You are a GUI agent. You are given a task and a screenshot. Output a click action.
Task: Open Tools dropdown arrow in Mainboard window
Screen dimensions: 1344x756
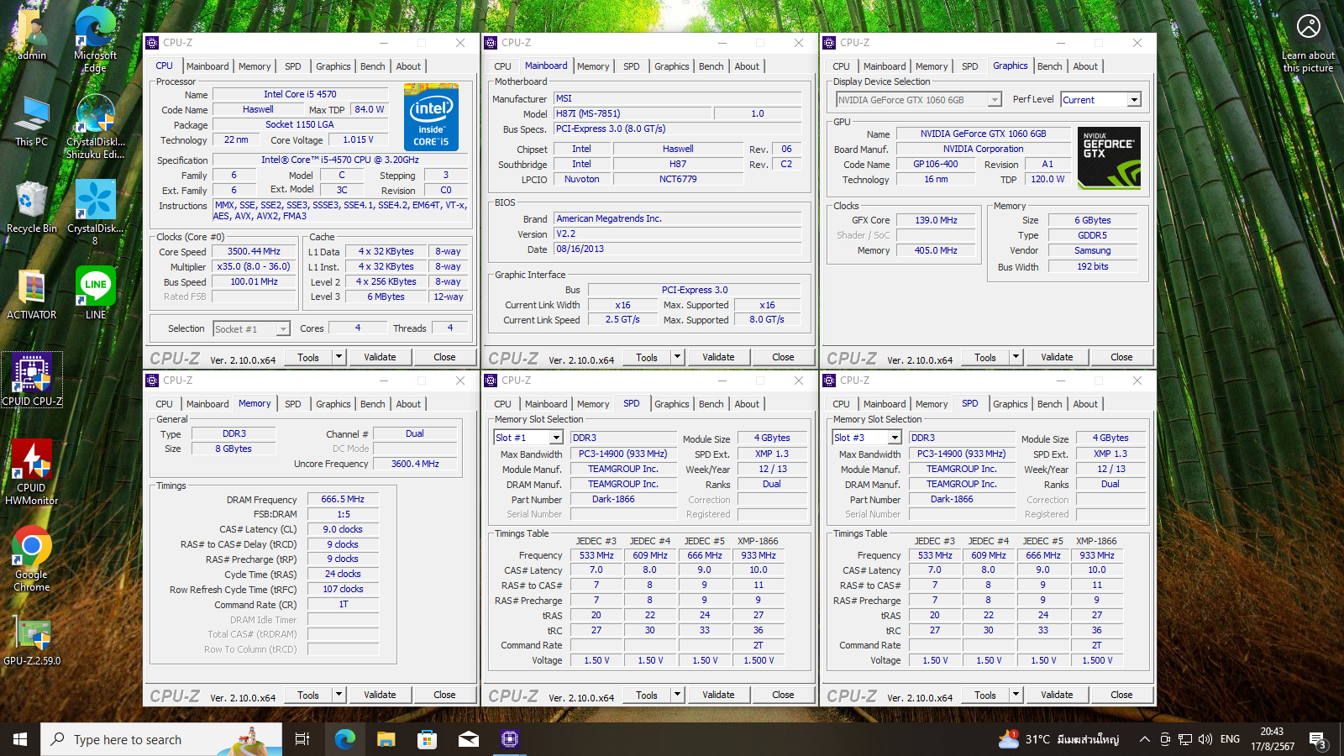click(x=677, y=357)
